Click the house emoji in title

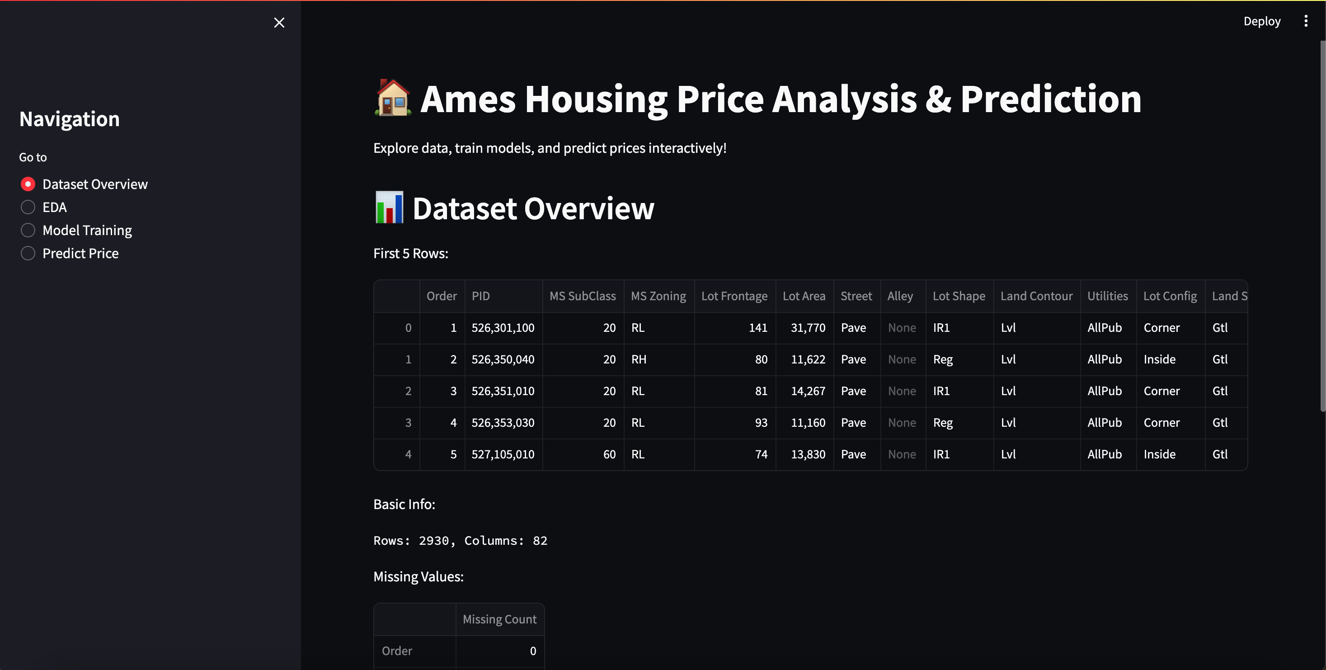coord(393,98)
